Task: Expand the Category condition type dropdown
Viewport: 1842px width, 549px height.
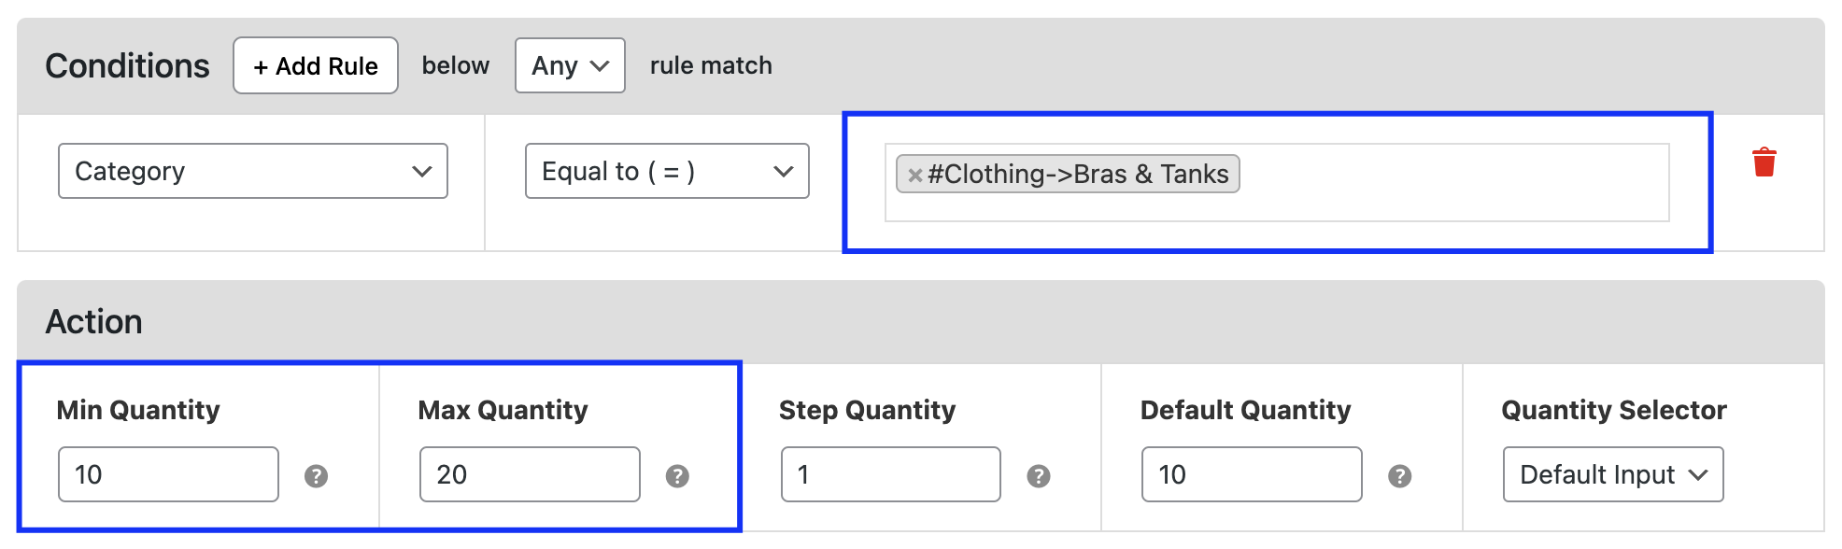Action: [x=253, y=171]
